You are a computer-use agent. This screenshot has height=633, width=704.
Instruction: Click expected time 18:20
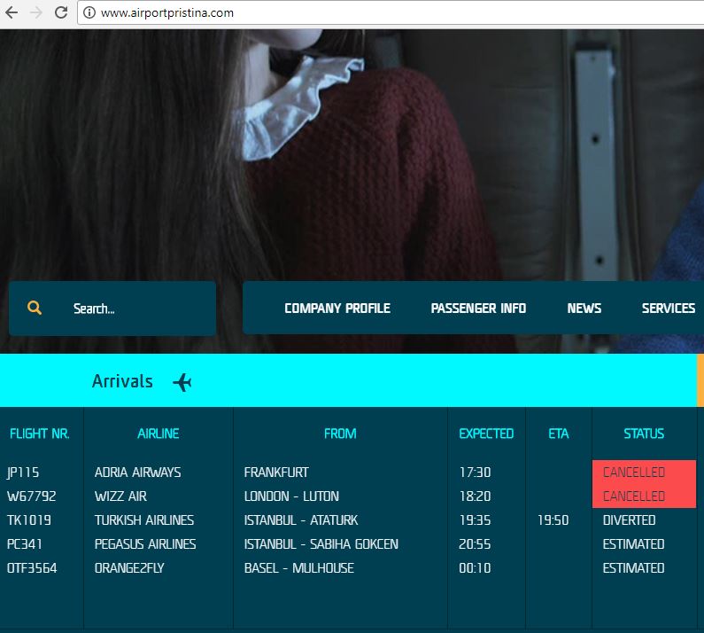click(475, 496)
